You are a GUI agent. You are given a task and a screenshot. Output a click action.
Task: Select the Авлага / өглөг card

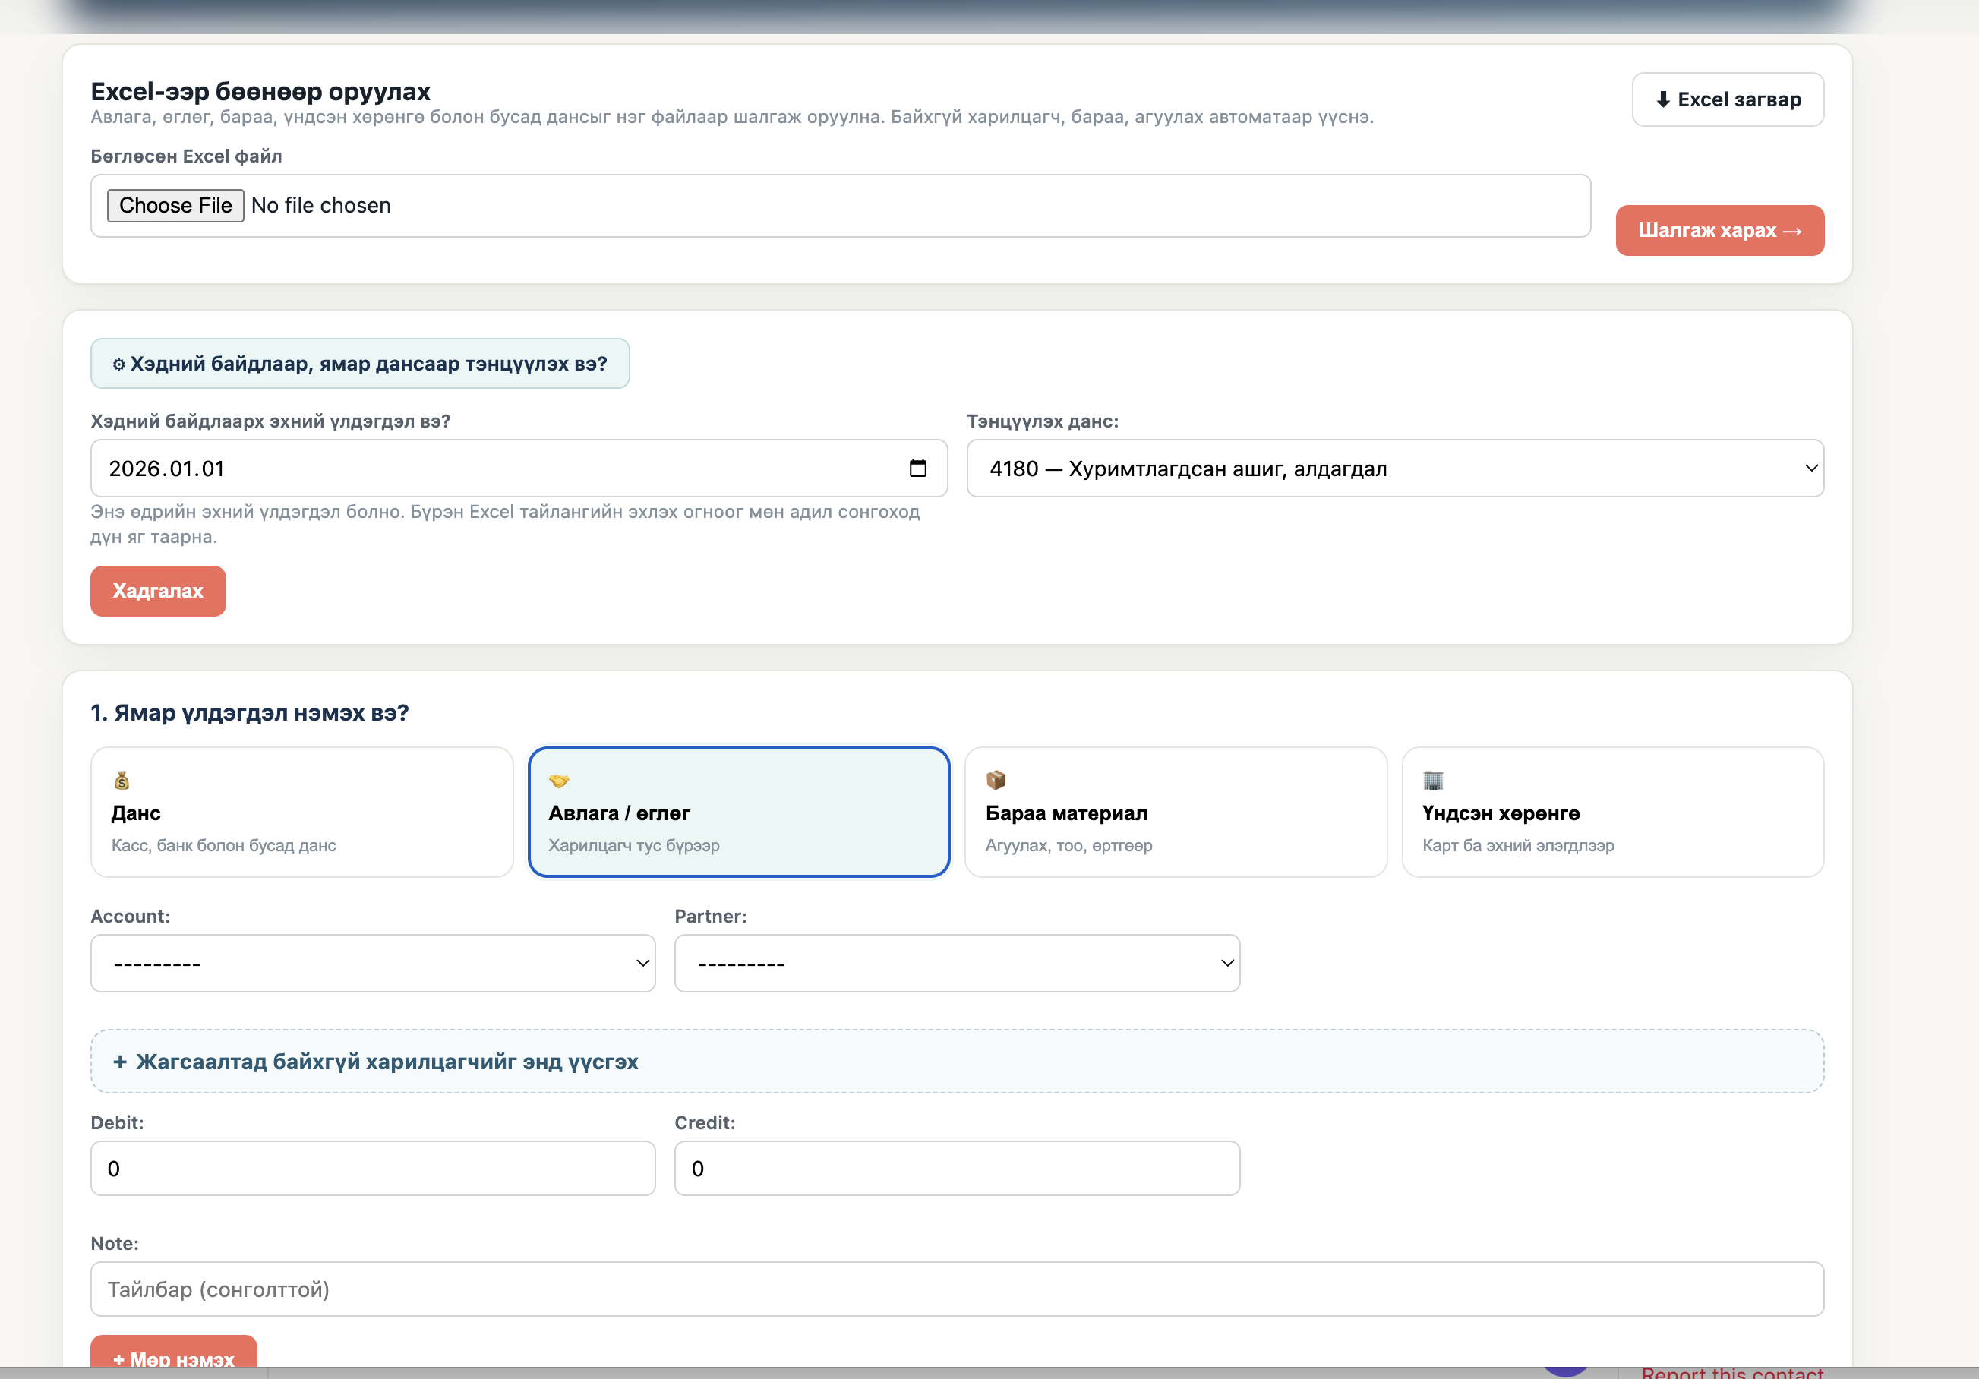click(x=739, y=812)
